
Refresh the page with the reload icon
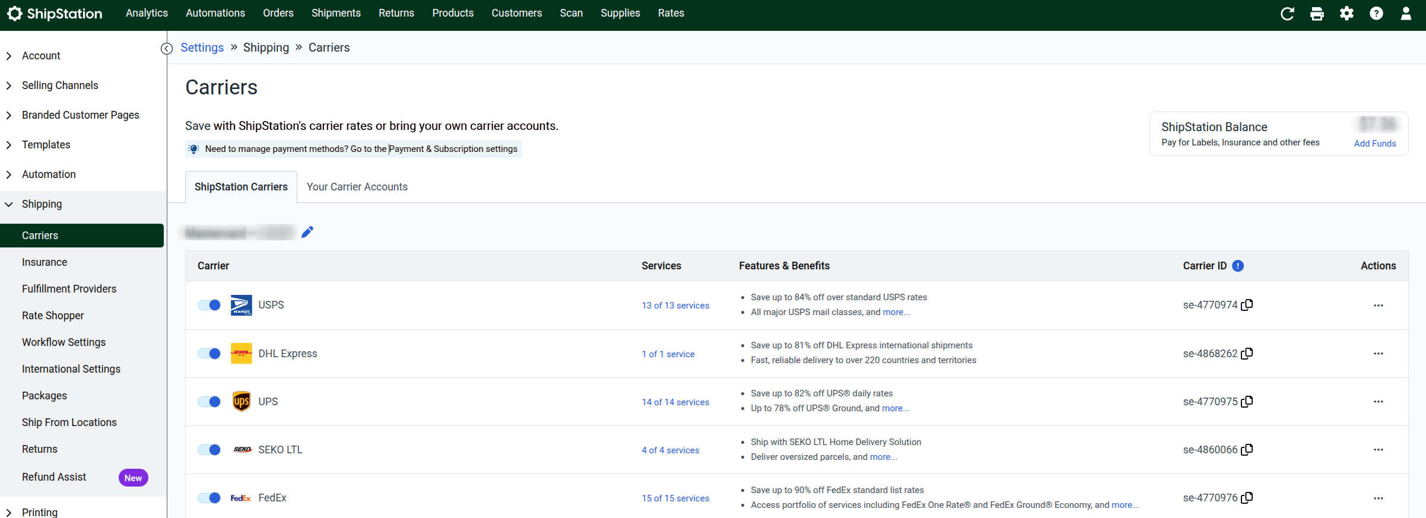point(1287,14)
